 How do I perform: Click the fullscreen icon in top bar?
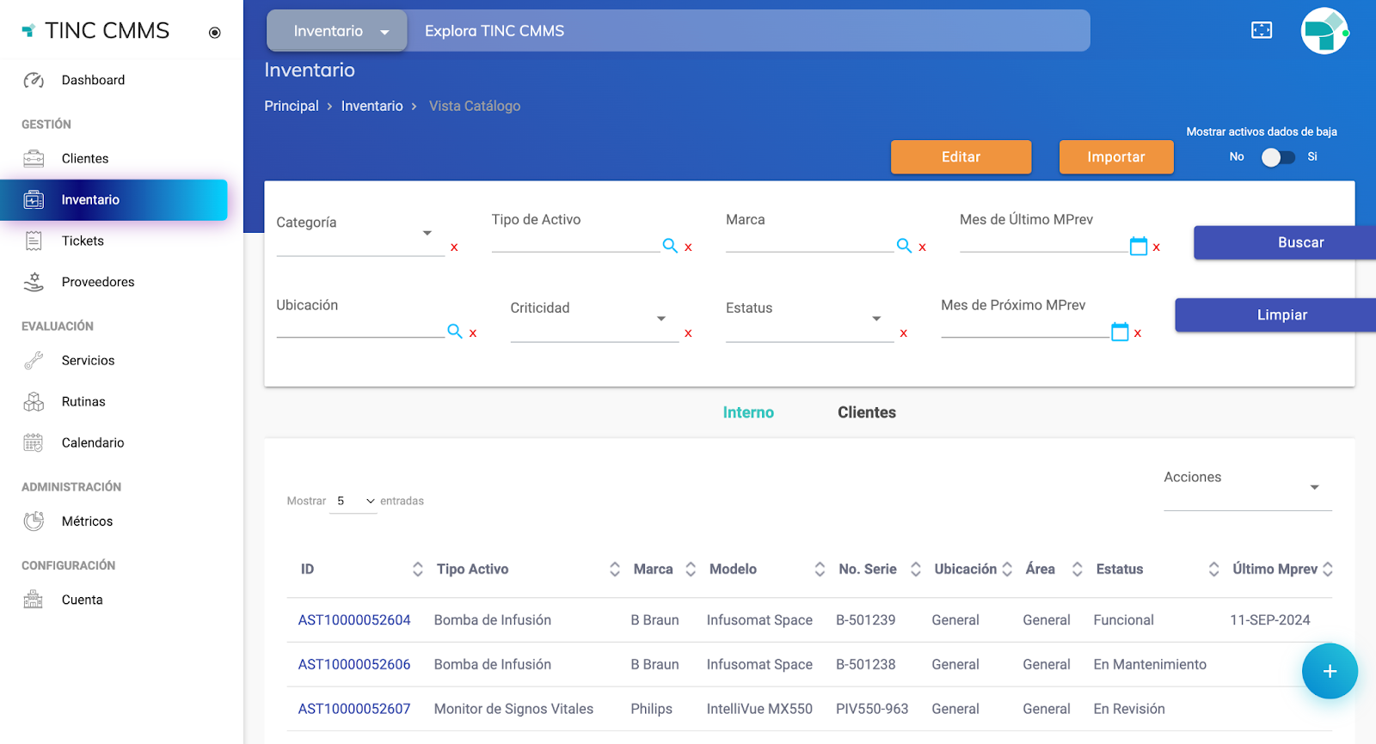pyautogui.click(x=1261, y=31)
